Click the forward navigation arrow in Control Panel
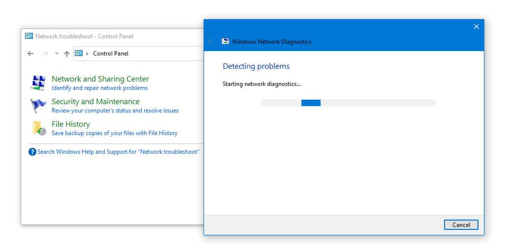Image resolution: width=506 pixels, height=252 pixels. 45,54
